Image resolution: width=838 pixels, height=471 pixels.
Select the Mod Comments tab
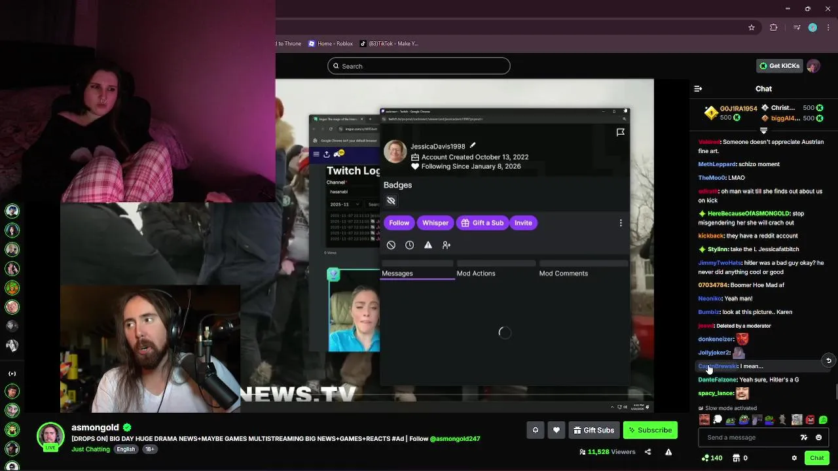point(564,273)
